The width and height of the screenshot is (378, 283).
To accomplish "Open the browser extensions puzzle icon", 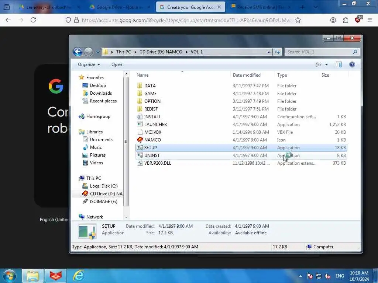I will (x=346, y=20).
